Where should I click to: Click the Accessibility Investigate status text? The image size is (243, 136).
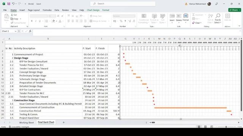[19, 127]
